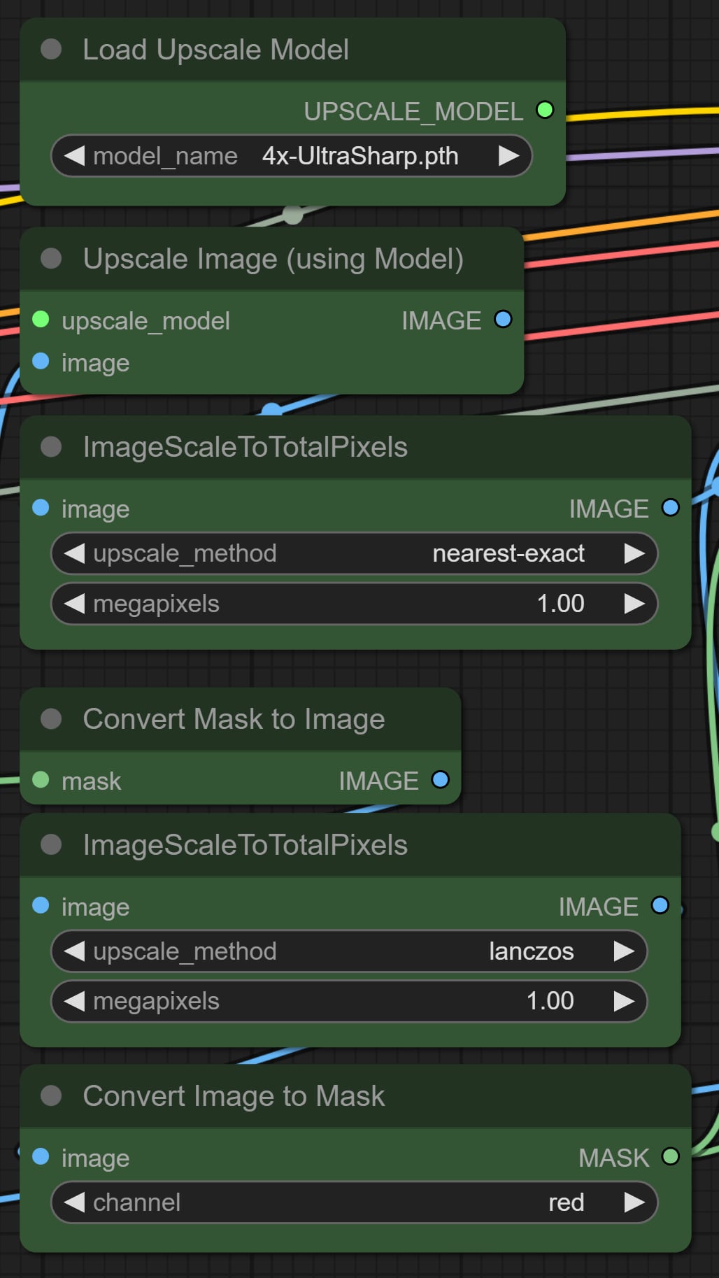Select next channel with right arrow

coord(634,1202)
